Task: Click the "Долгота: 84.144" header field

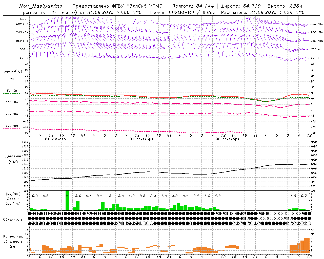Action: (193, 6)
